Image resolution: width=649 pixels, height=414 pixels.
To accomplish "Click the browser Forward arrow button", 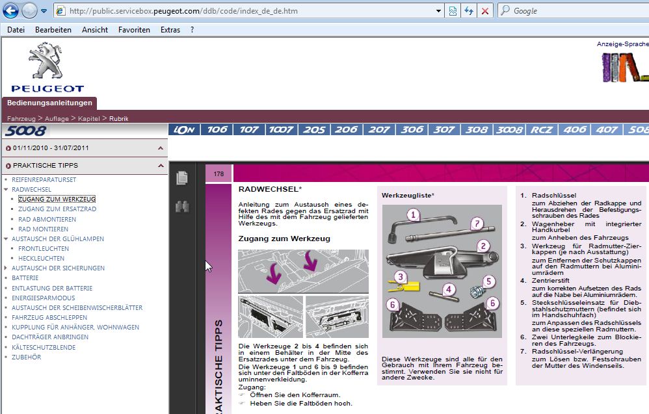I will [x=29, y=11].
